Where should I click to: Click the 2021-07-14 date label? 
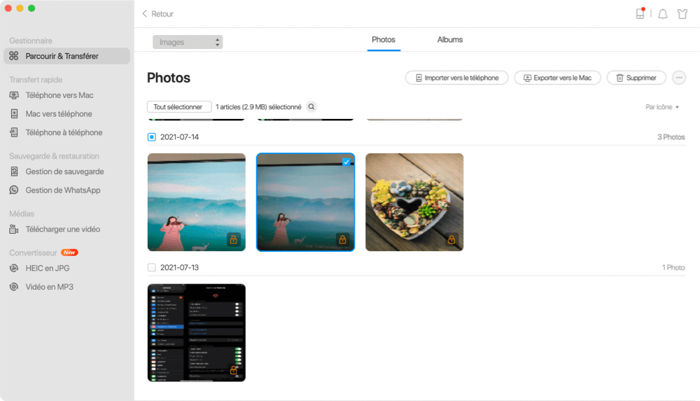[x=179, y=137]
